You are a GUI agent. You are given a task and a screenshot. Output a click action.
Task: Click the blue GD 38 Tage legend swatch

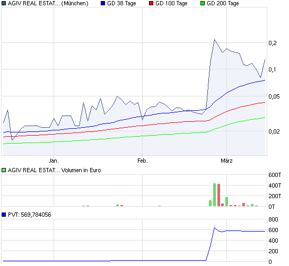[x=103, y=3]
